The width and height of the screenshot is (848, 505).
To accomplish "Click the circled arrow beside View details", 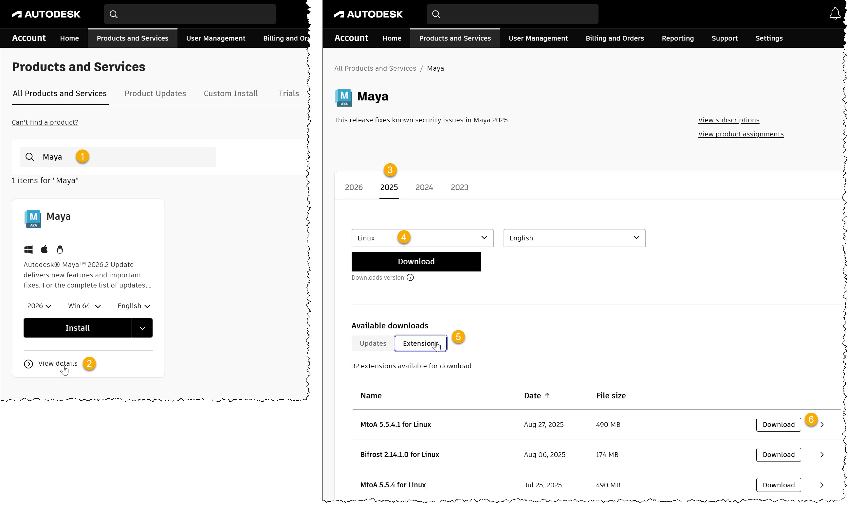I will (x=28, y=364).
